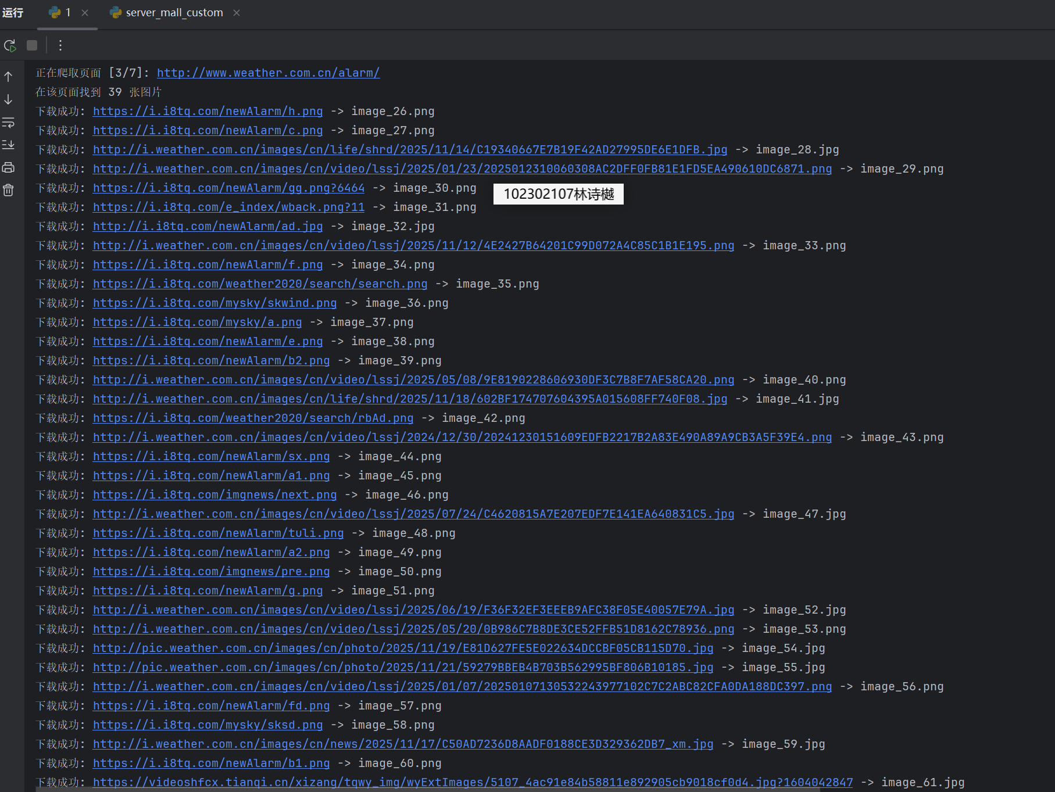This screenshot has height=792, width=1055.
Task: Open the newAlarm/e.png link
Action: pyautogui.click(x=208, y=341)
